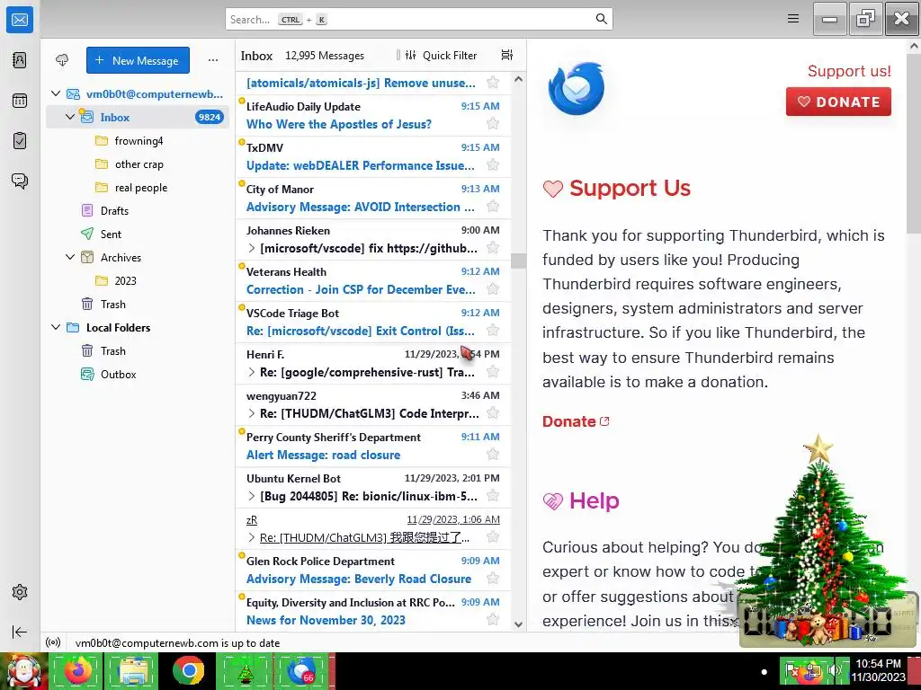Star the TxDMV webDEALER message
Viewport: 921px width, 690px height.
coord(493,165)
